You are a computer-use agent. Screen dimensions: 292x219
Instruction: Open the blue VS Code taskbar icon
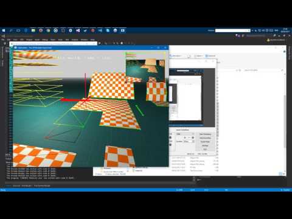100,30
